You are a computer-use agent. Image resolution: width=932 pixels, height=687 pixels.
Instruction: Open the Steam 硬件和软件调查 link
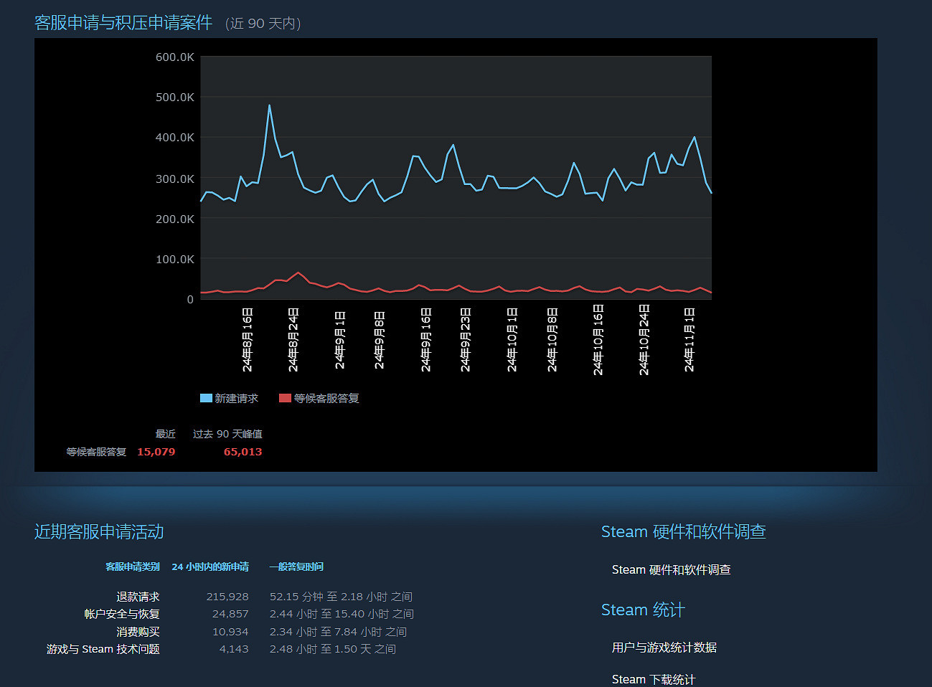tap(672, 569)
